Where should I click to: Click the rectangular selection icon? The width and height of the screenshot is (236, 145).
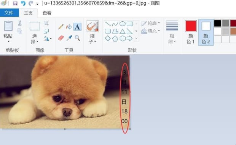35,26
